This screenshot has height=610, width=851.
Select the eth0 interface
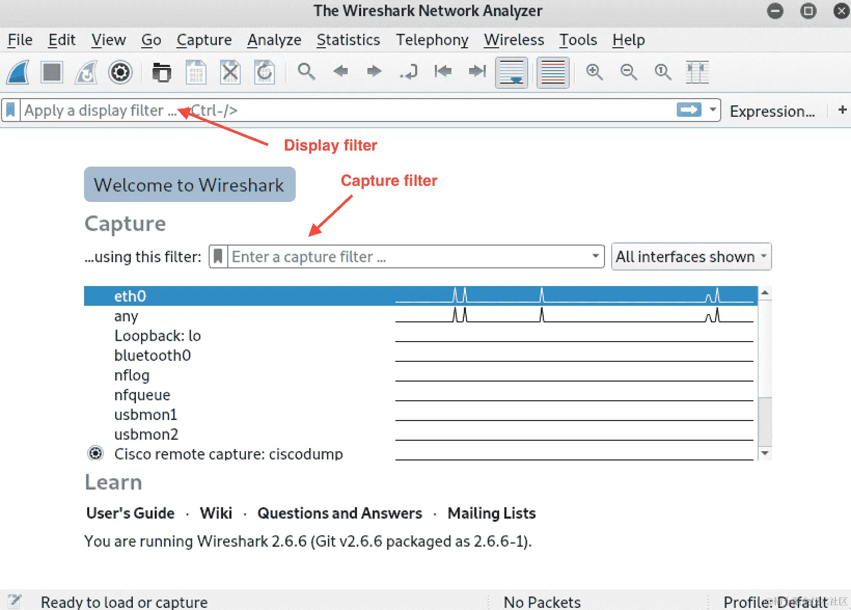420,296
